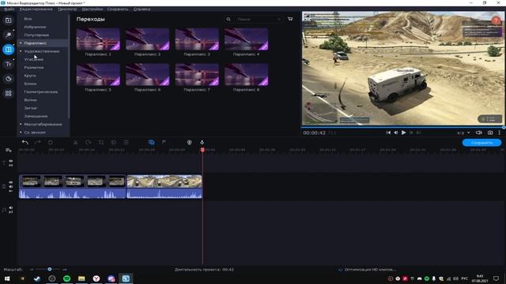
Task: Click the detach preview window icon
Action: coord(479,133)
